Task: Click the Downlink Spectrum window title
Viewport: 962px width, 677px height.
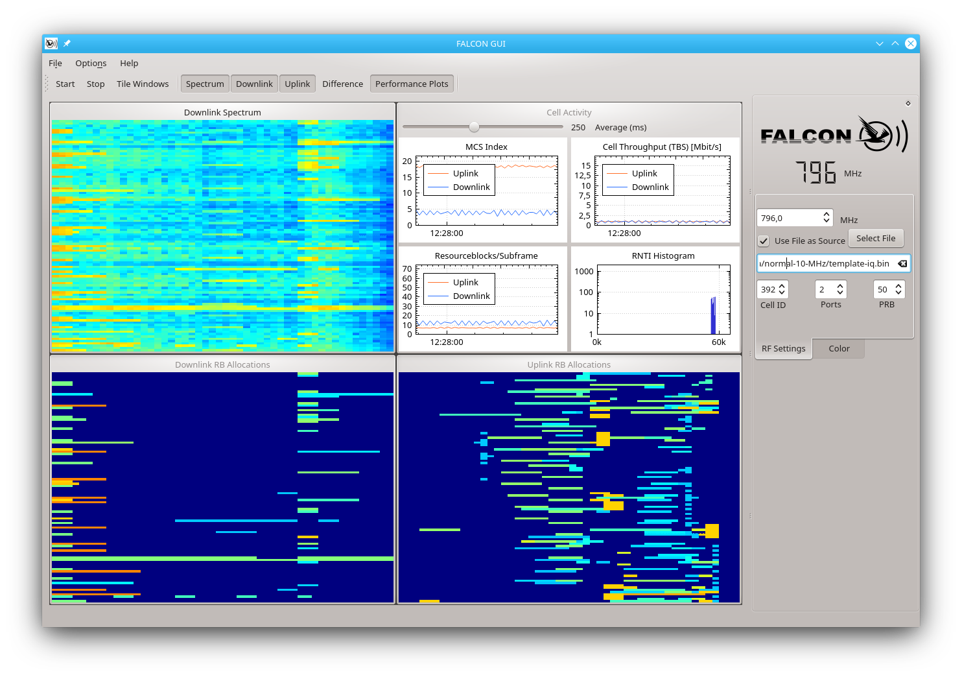Action: (222, 112)
